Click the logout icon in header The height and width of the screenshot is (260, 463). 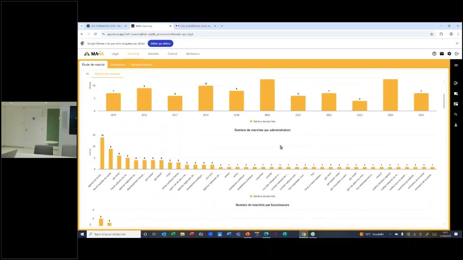point(457,54)
